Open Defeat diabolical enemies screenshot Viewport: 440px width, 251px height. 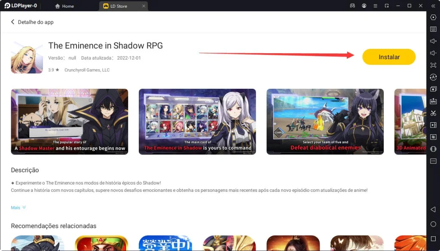(325, 121)
